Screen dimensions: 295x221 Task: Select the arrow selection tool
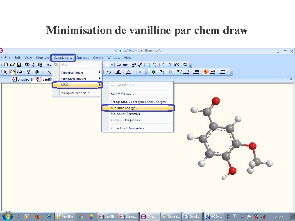click(5, 72)
